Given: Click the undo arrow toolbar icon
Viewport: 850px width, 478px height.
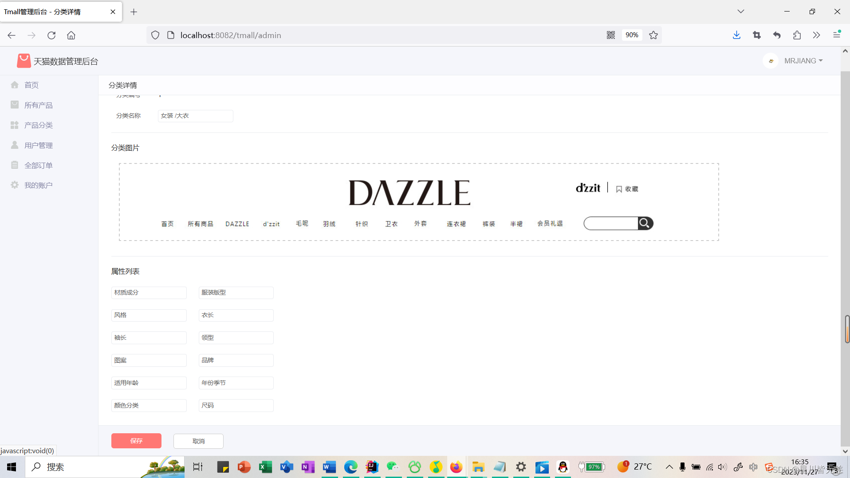Looking at the screenshot, I should click(777, 35).
